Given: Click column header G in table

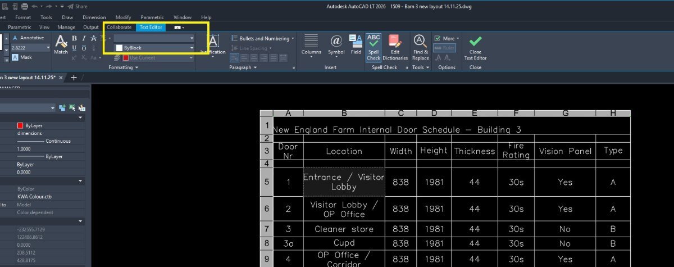Looking at the screenshot, I should click(565, 113).
